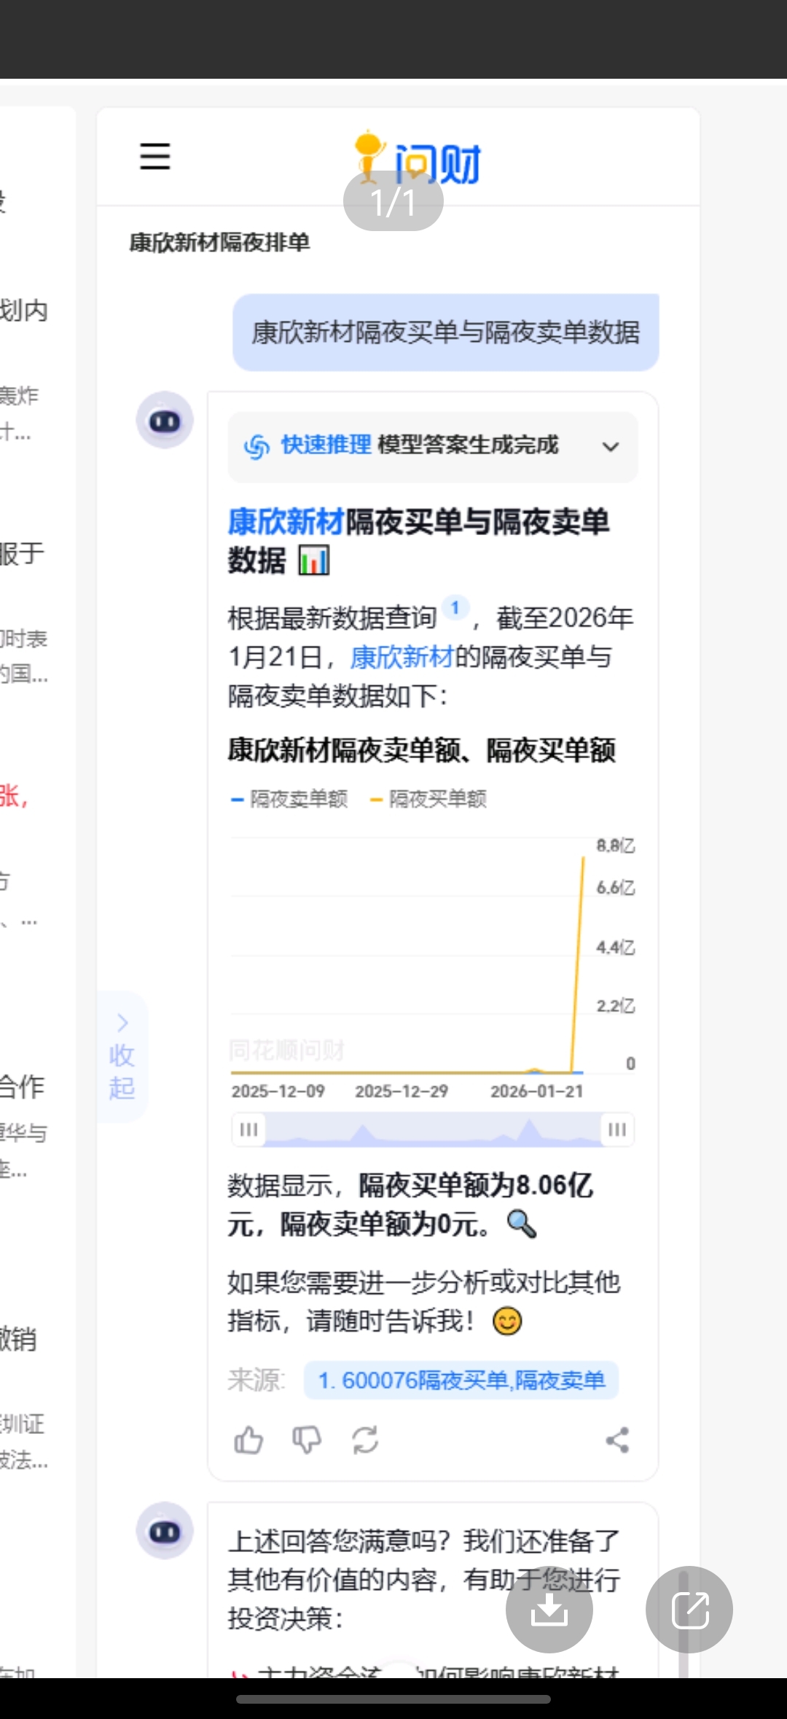Screen dimensions: 787x1719
Task: Click the magnifier emoji after summary
Action: click(x=522, y=1224)
